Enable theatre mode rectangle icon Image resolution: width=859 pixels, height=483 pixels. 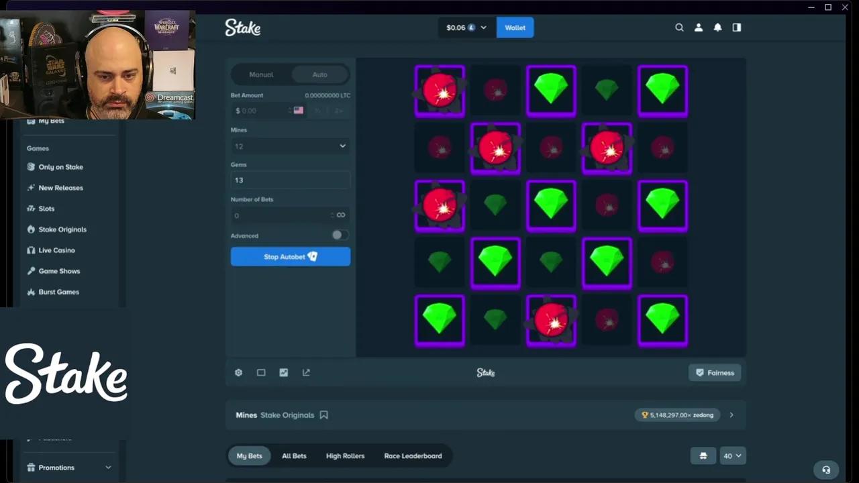click(261, 373)
